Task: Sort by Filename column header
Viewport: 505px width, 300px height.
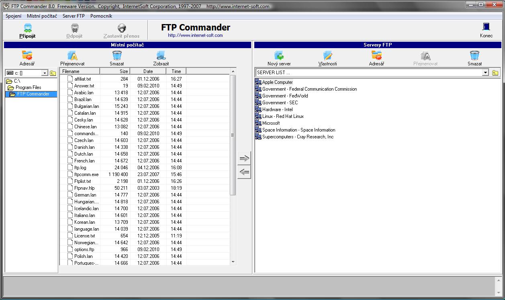Action: (x=80, y=71)
